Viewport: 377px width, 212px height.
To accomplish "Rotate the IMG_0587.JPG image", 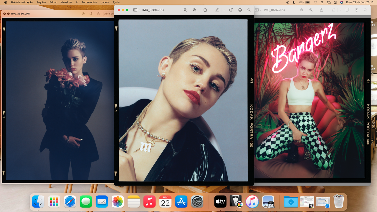I will (x=347, y=10).
